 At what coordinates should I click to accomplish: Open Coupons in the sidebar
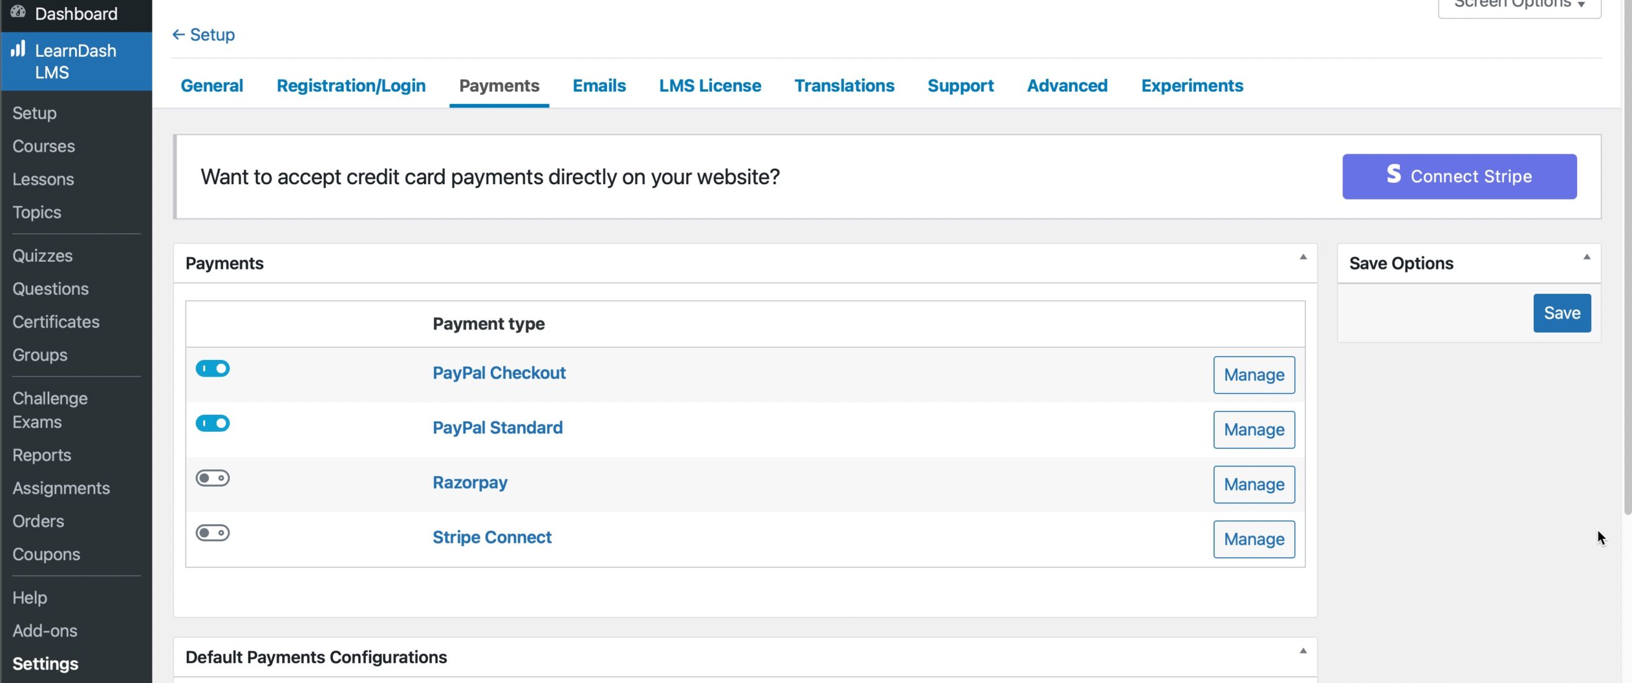pos(46,554)
